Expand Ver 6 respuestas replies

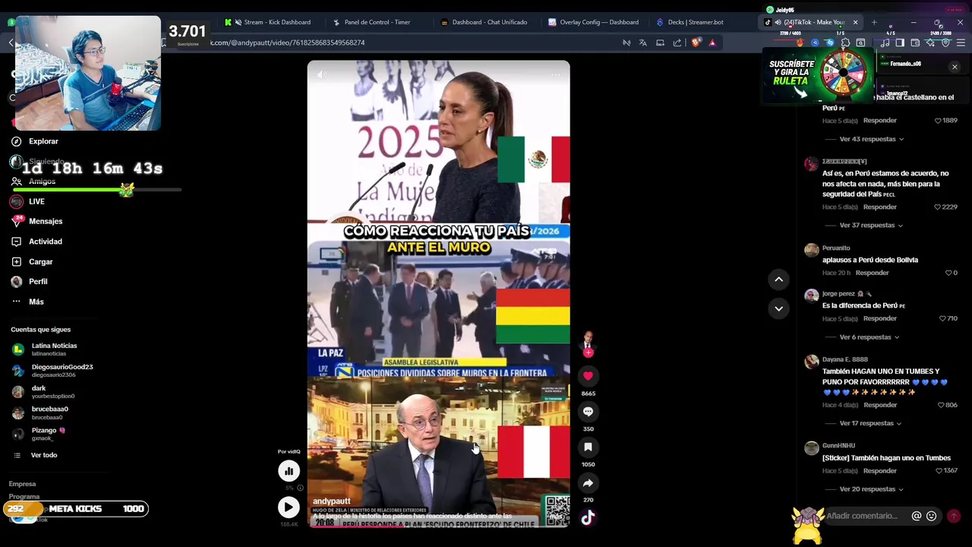click(x=869, y=337)
